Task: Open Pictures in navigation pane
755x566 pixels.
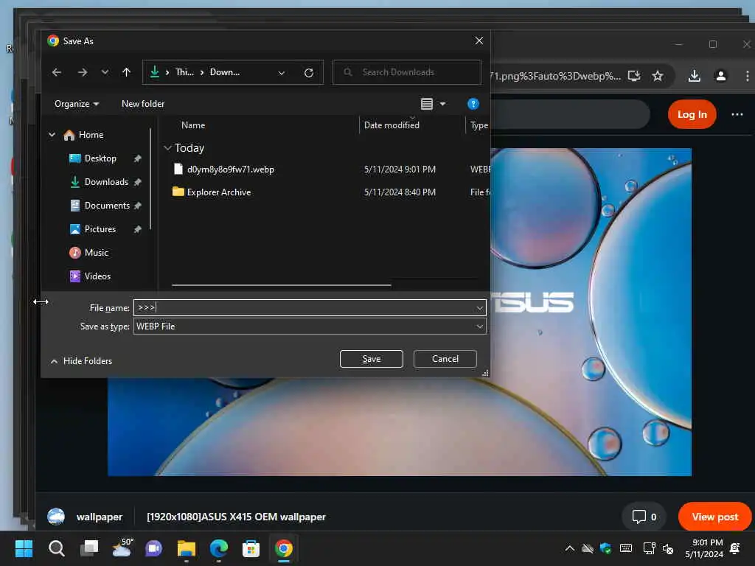Action: point(94,229)
